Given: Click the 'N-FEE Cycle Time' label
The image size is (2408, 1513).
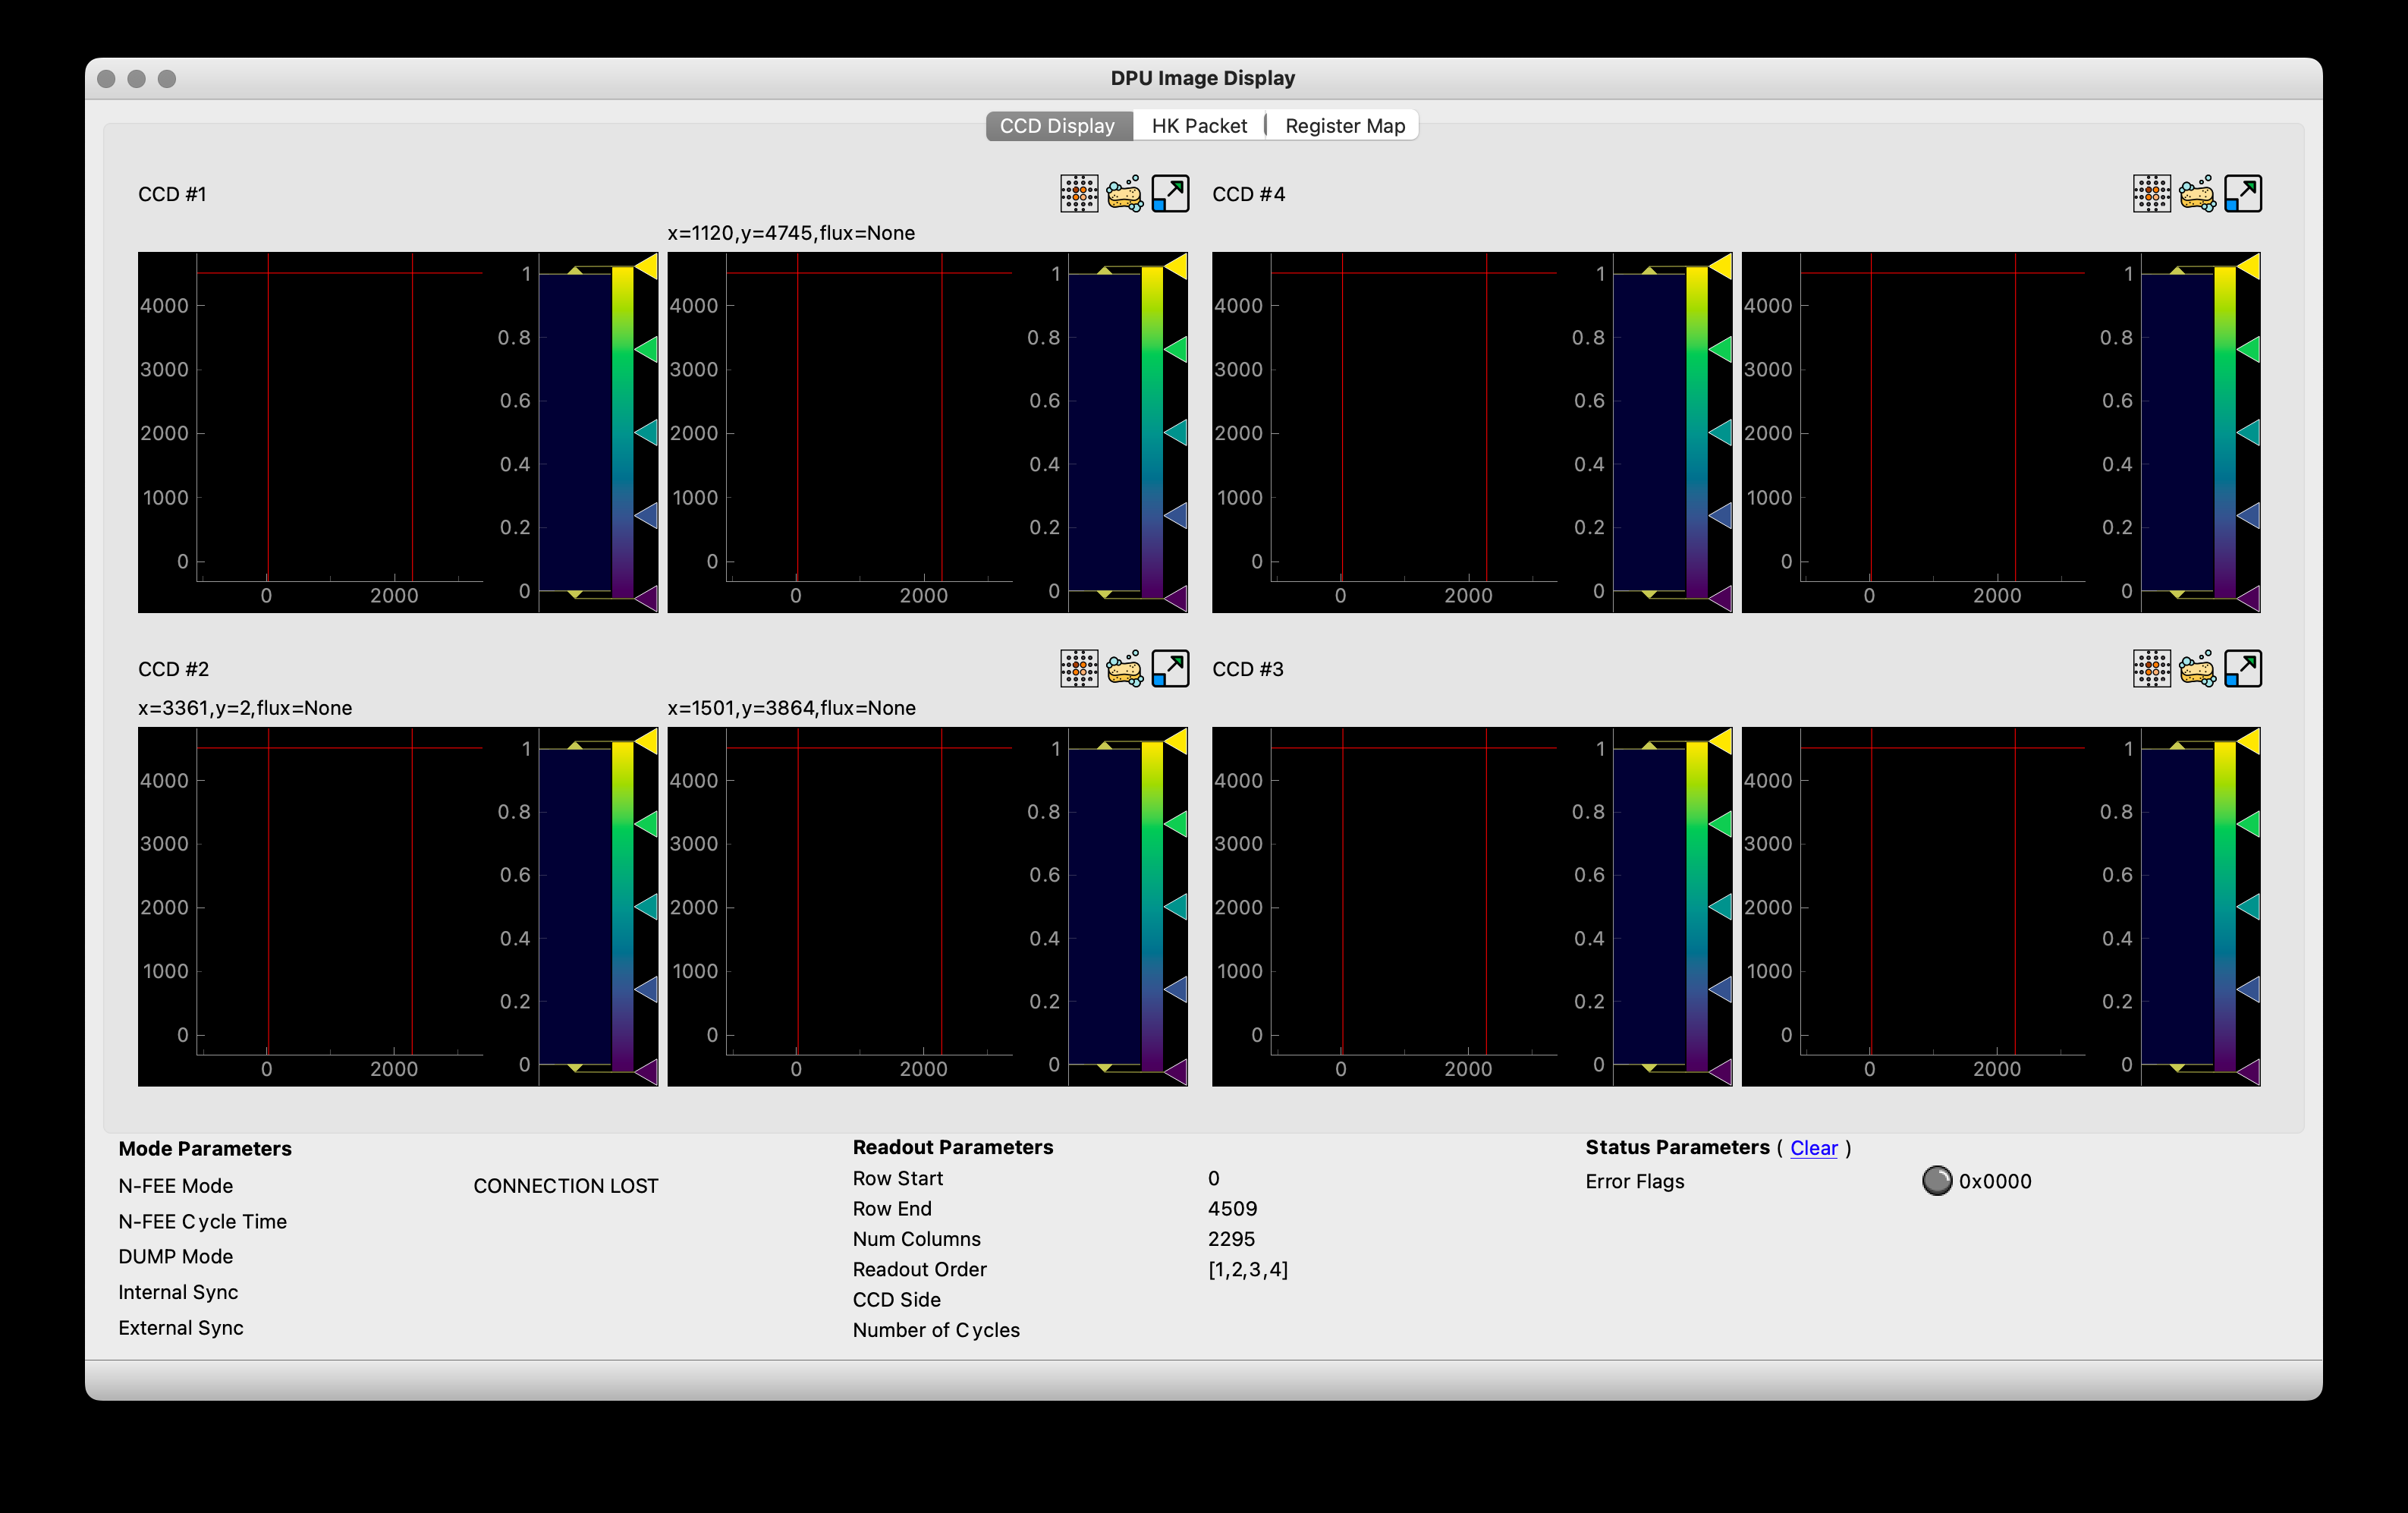Looking at the screenshot, I should (203, 1222).
